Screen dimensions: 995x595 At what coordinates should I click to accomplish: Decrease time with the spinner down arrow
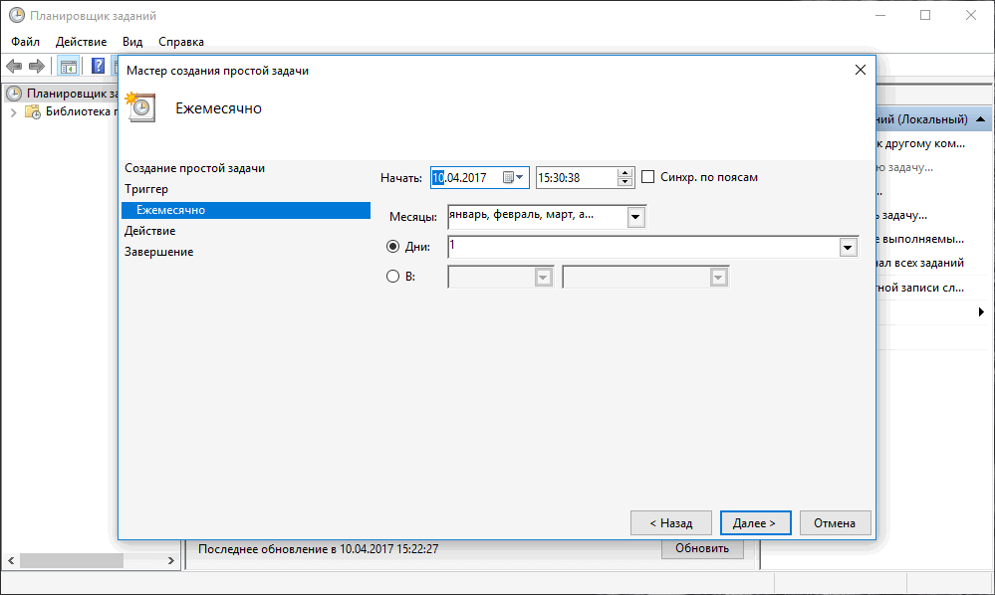625,182
